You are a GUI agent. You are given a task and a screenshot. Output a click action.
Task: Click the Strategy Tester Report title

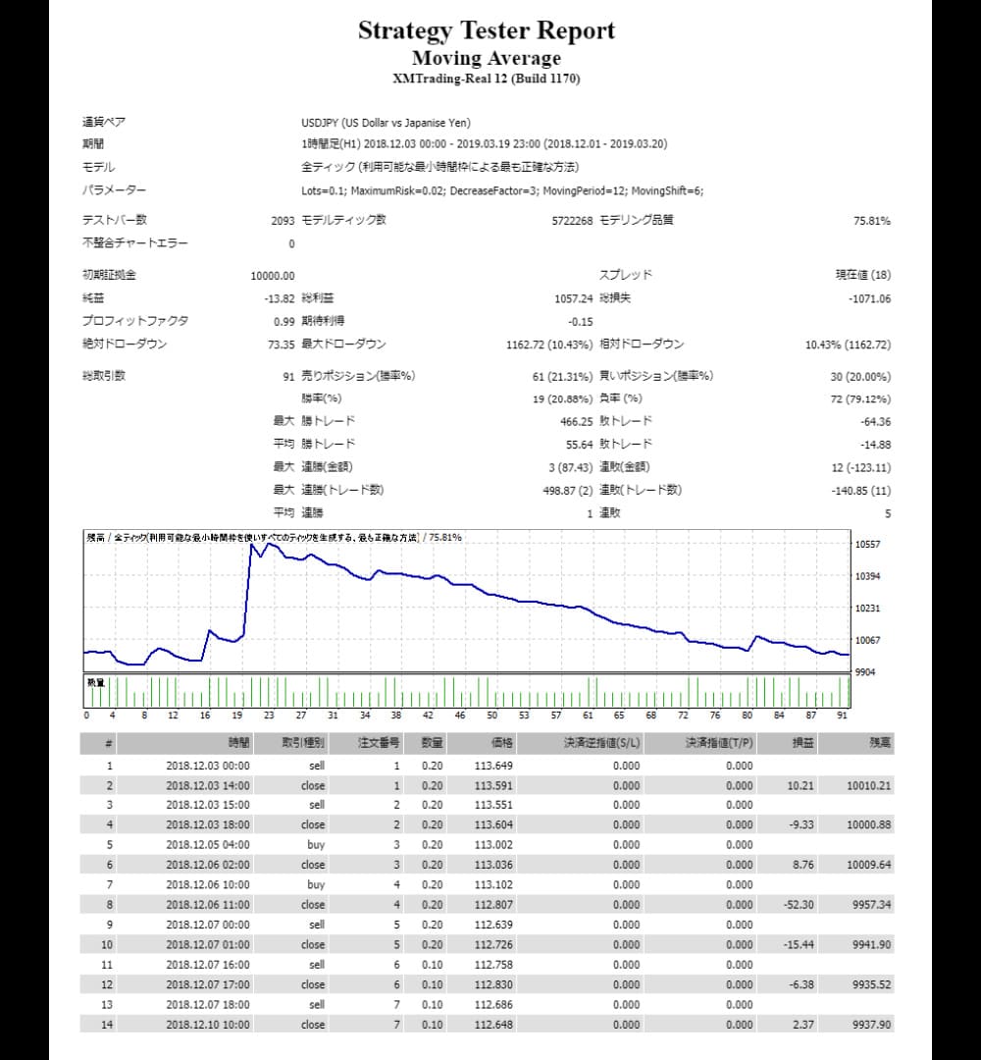pyautogui.click(x=486, y=30)
